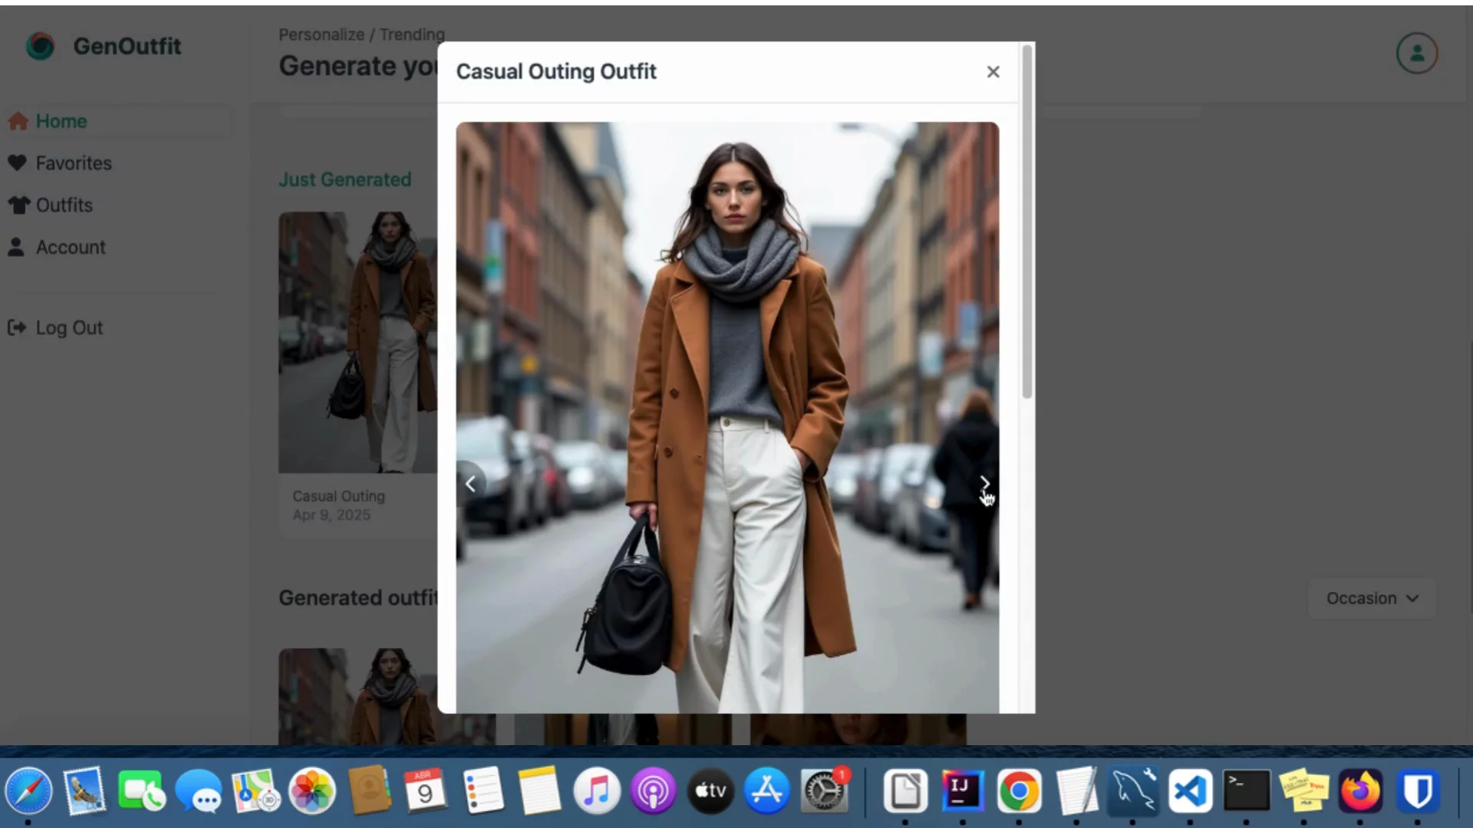The width and height of the screenshot is (1473, 828).
Task: Click 'Personalize / Trending' breadcrumb text
Action: click(x=361, y=34)
